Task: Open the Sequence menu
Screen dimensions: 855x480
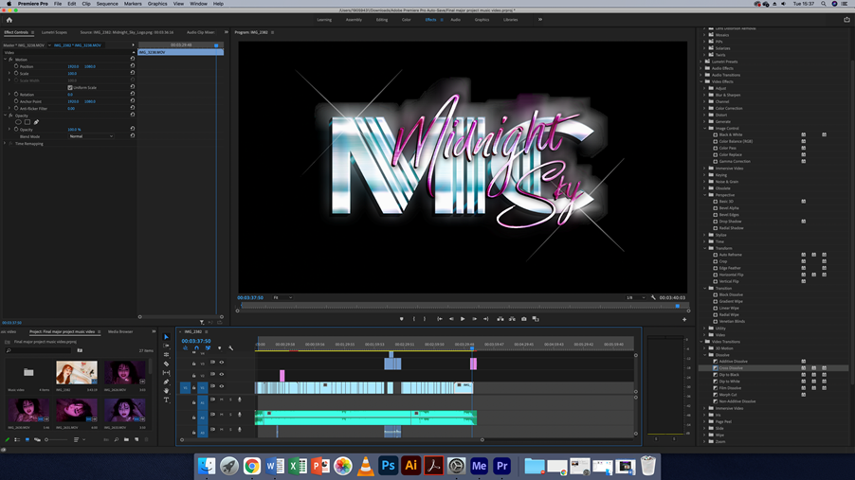Action: click(107, 4)
